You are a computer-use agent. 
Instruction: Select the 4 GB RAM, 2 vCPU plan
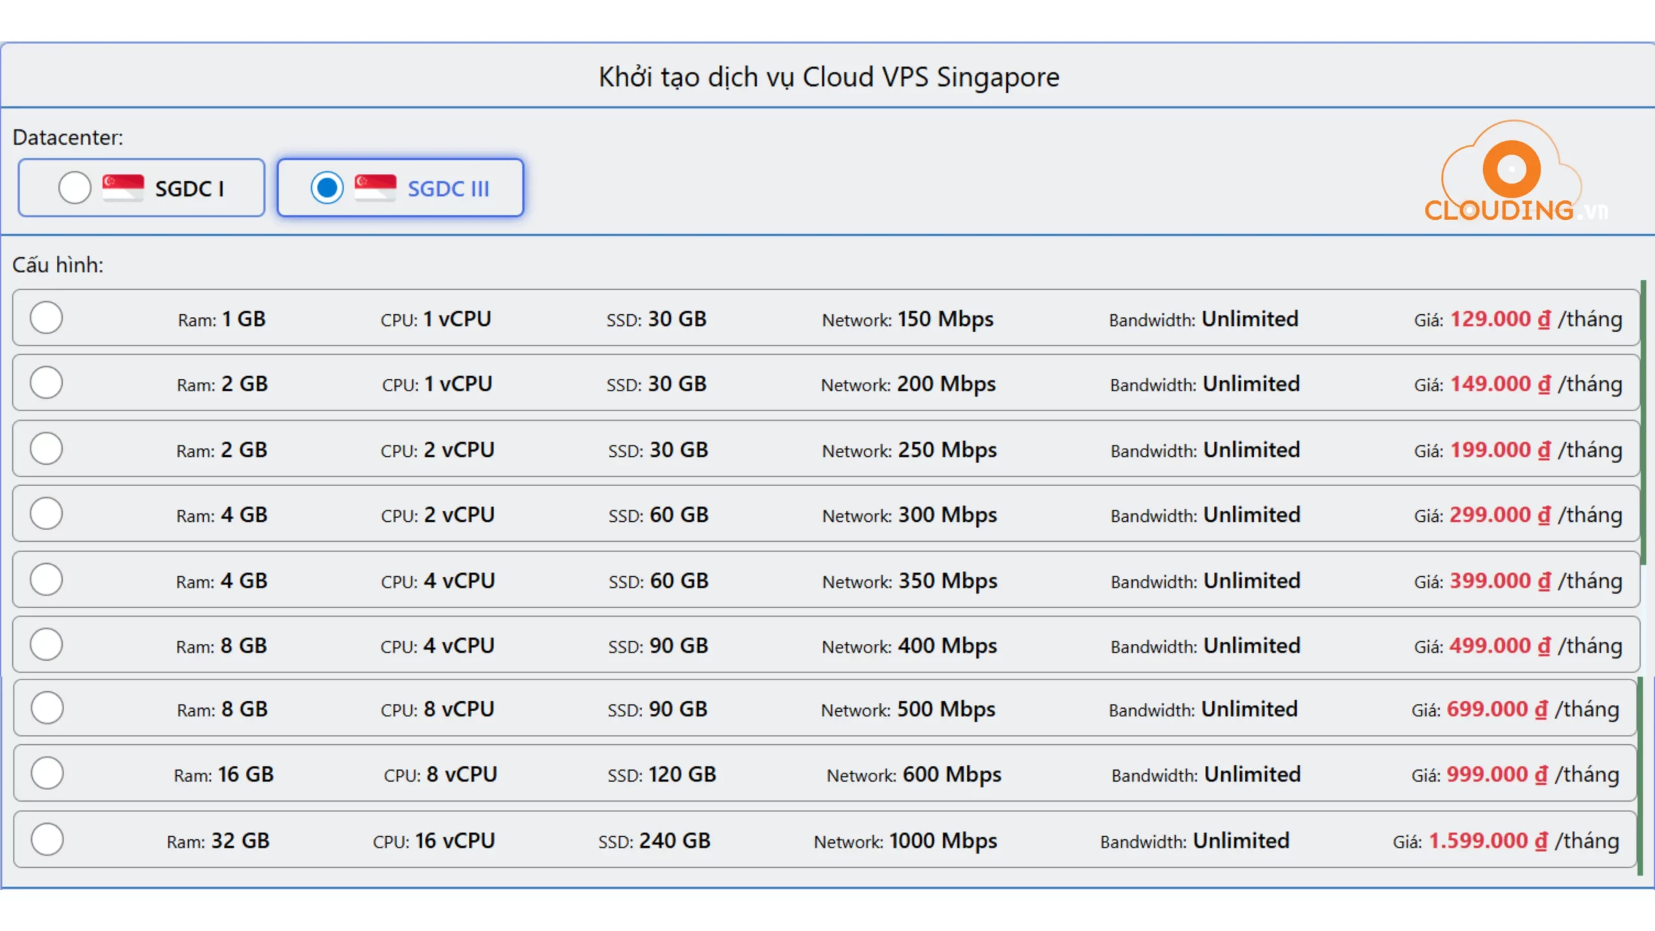[x=46, y=513]
